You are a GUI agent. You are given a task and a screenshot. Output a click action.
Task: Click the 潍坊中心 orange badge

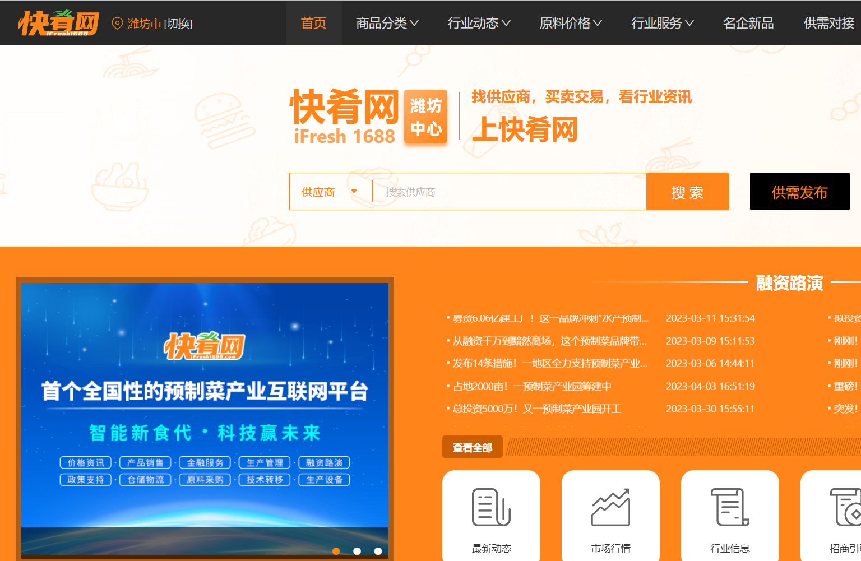pyautogui.click(x=426, y=117)
